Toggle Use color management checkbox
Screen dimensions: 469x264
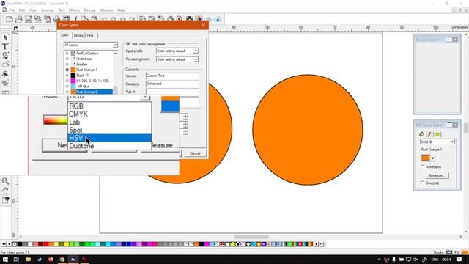(x=128, y=44)
